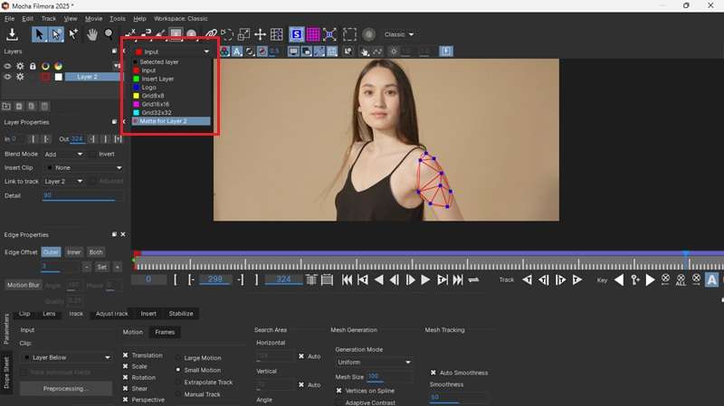Select the Large Motion radio option
This screenshot has width=724, height=406.
click(178, 358)
